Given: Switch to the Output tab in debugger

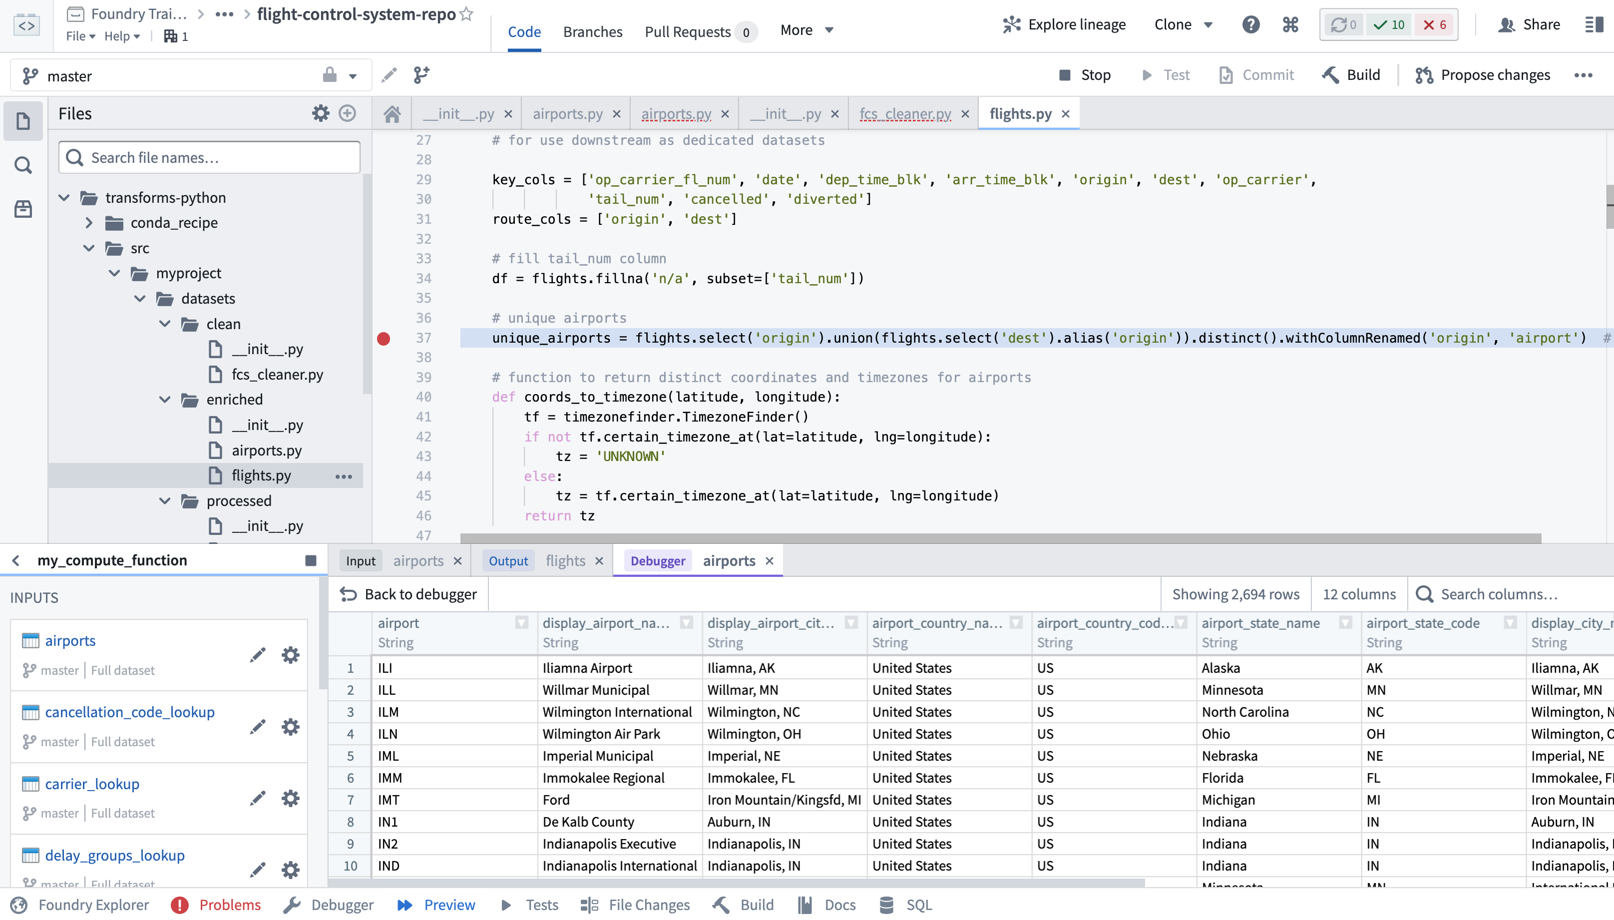Looking at the screenshot, I should pos(509,560).
